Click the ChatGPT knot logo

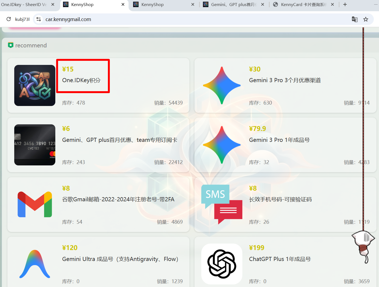222,264
